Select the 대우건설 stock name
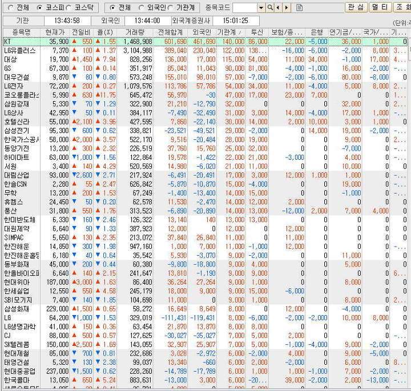This screenshot has height=391, width=411. [17, 77]
